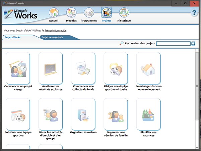Open Planifier ses vacances tile
This screenshot has height=151, width=201.
(148, 114)
